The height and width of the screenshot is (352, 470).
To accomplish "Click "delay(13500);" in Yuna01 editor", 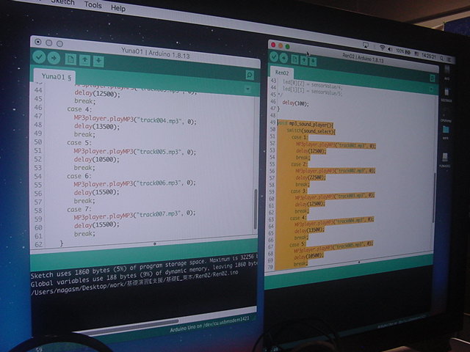I will click(x=97, y=127).
